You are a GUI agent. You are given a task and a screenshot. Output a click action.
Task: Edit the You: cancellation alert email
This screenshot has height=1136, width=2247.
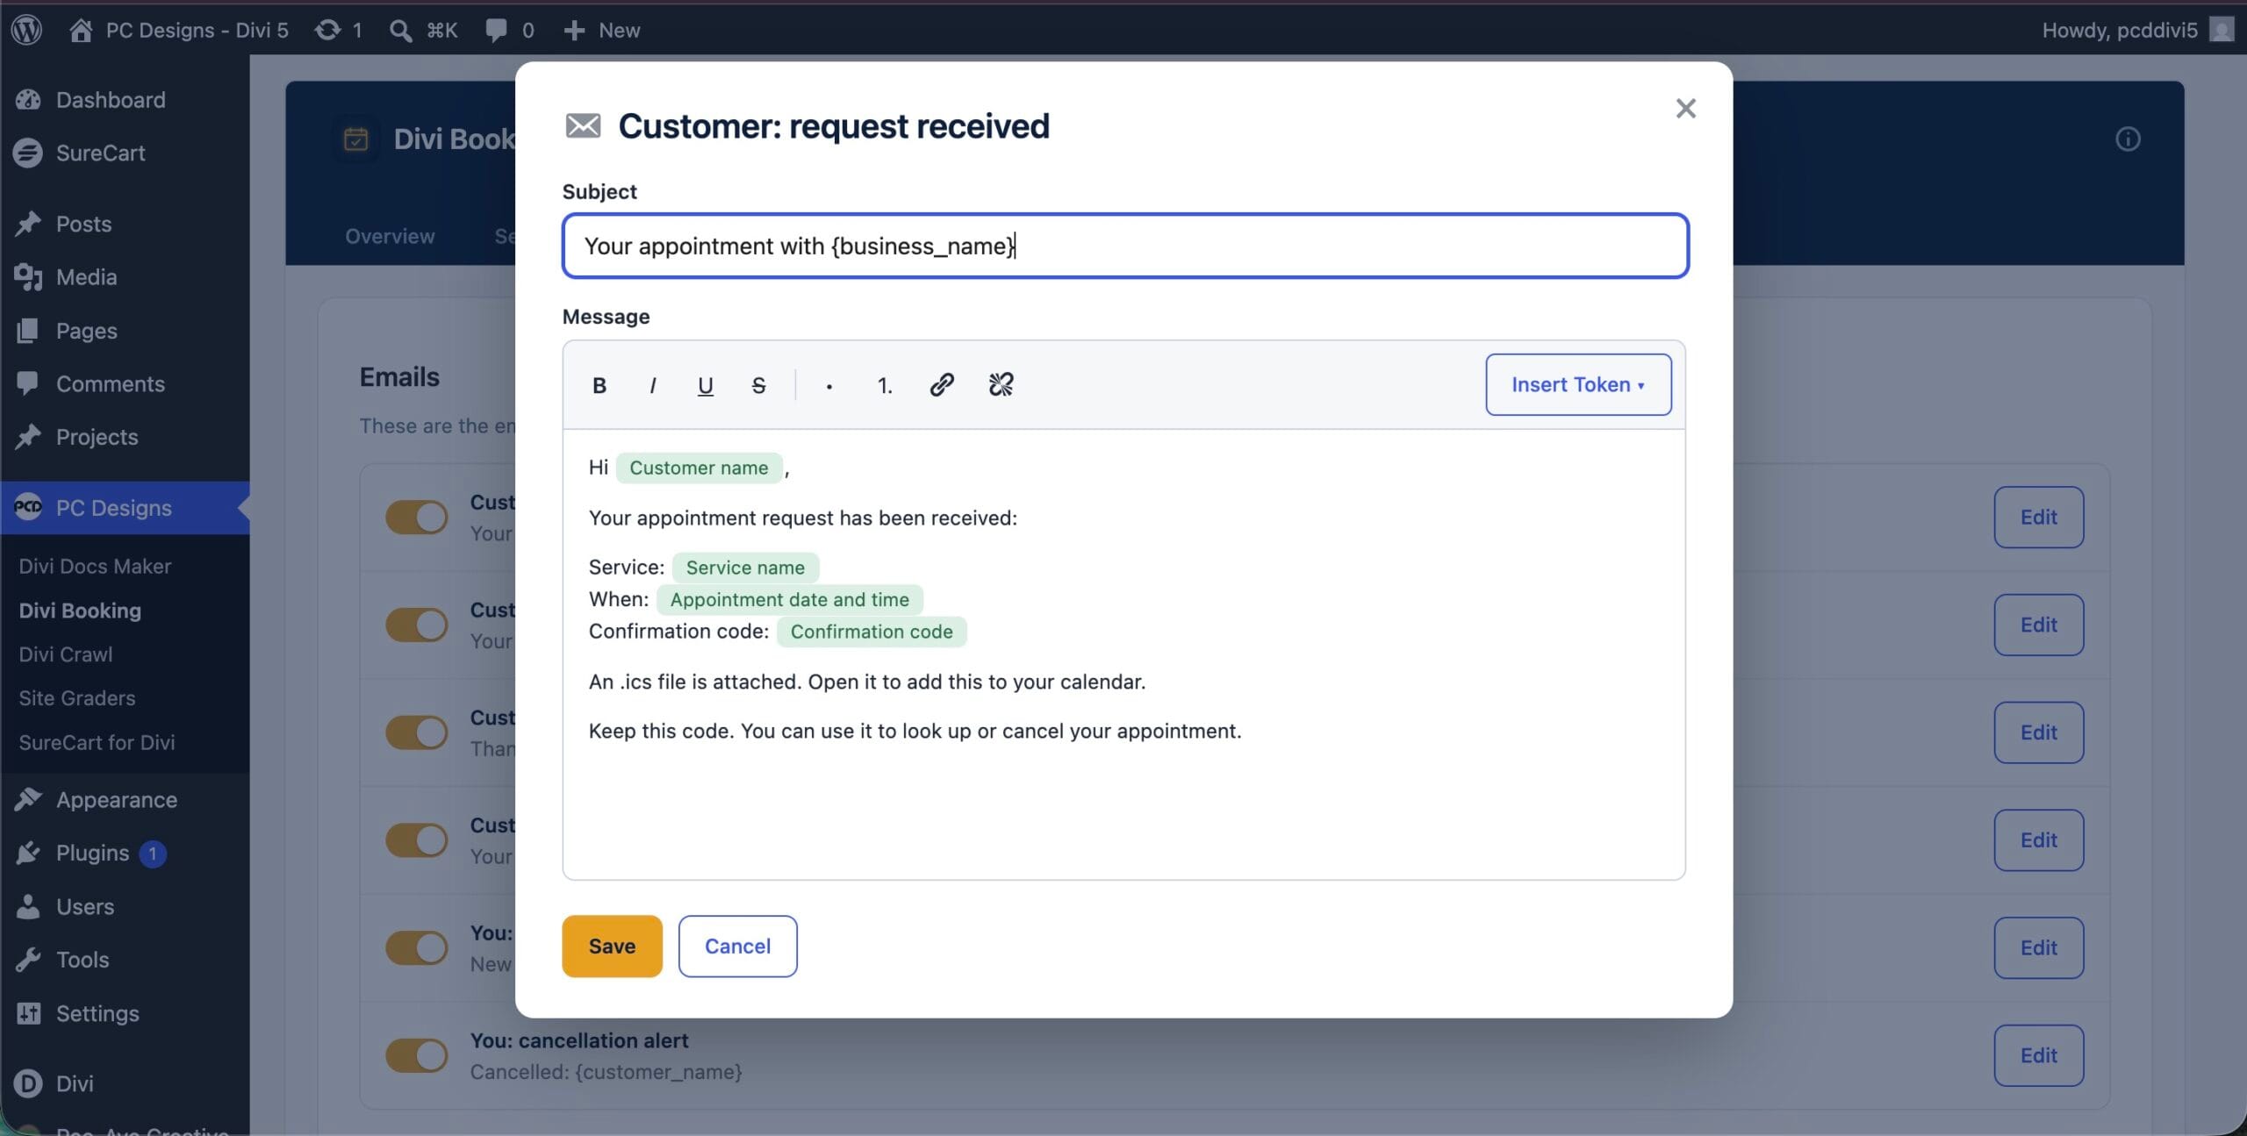[x=2038, y=1055]
